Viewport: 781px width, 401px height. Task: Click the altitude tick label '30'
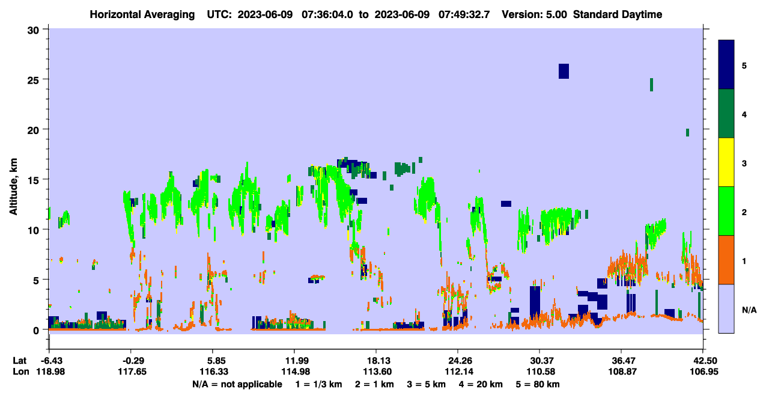[35, 29]
